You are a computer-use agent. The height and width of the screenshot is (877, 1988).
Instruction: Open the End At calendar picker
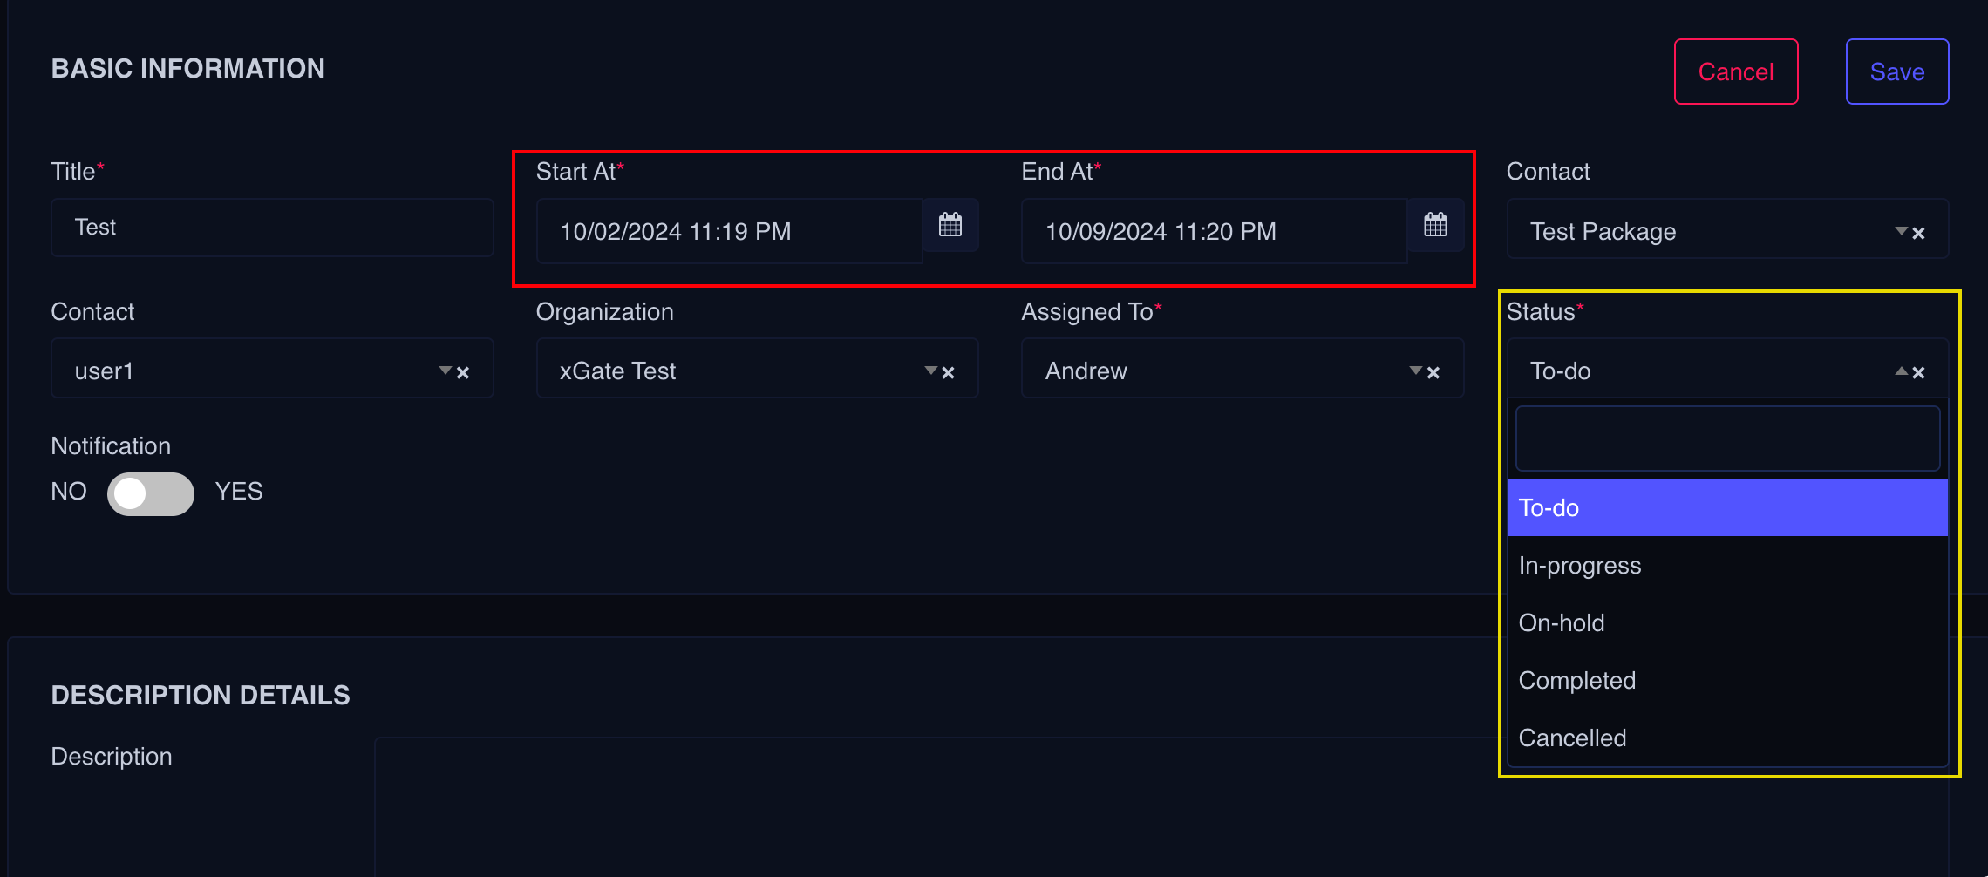(1435, 226)
